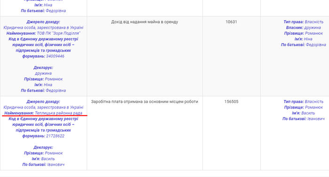Click registry code 21728622
The height and width of the screenshot is (177, 329).
(55, 136)
